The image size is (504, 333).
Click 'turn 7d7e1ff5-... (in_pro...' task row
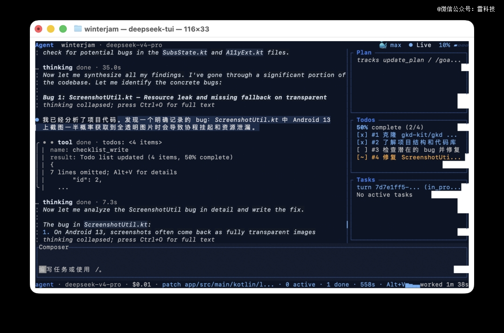[408, 187]
